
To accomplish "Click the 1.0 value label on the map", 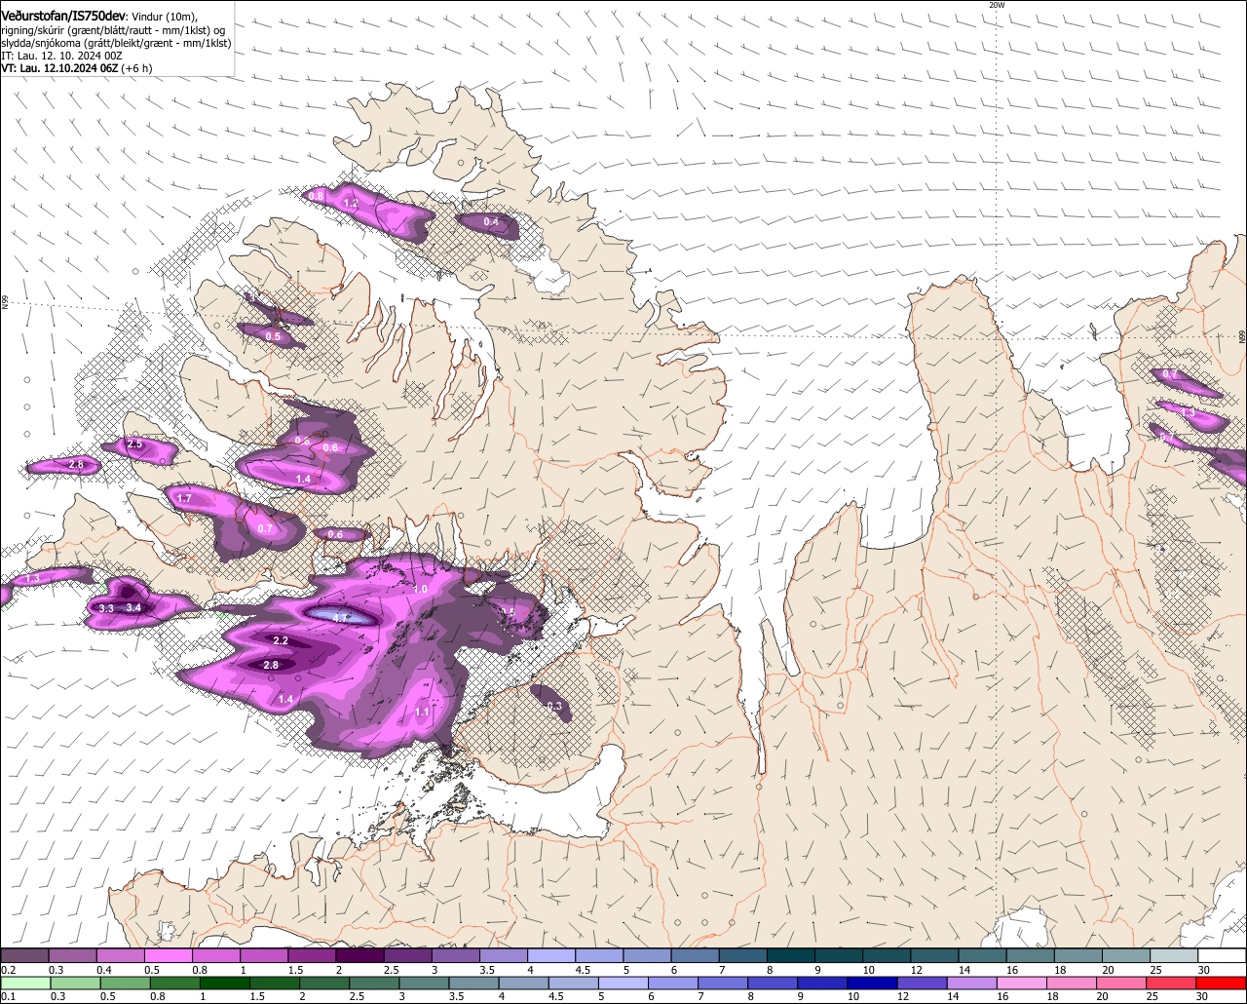I will [x=420, y=590].
